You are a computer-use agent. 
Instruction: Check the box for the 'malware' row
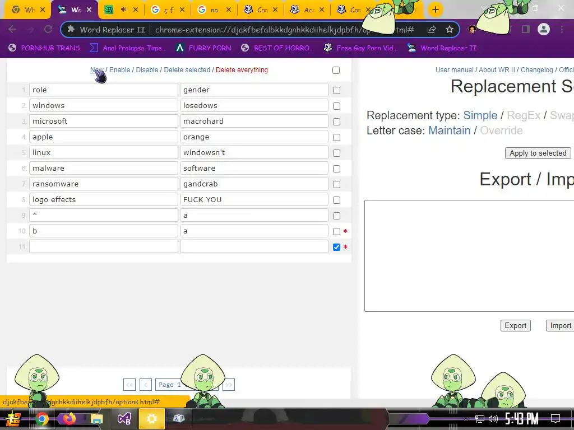coord(336,169)
